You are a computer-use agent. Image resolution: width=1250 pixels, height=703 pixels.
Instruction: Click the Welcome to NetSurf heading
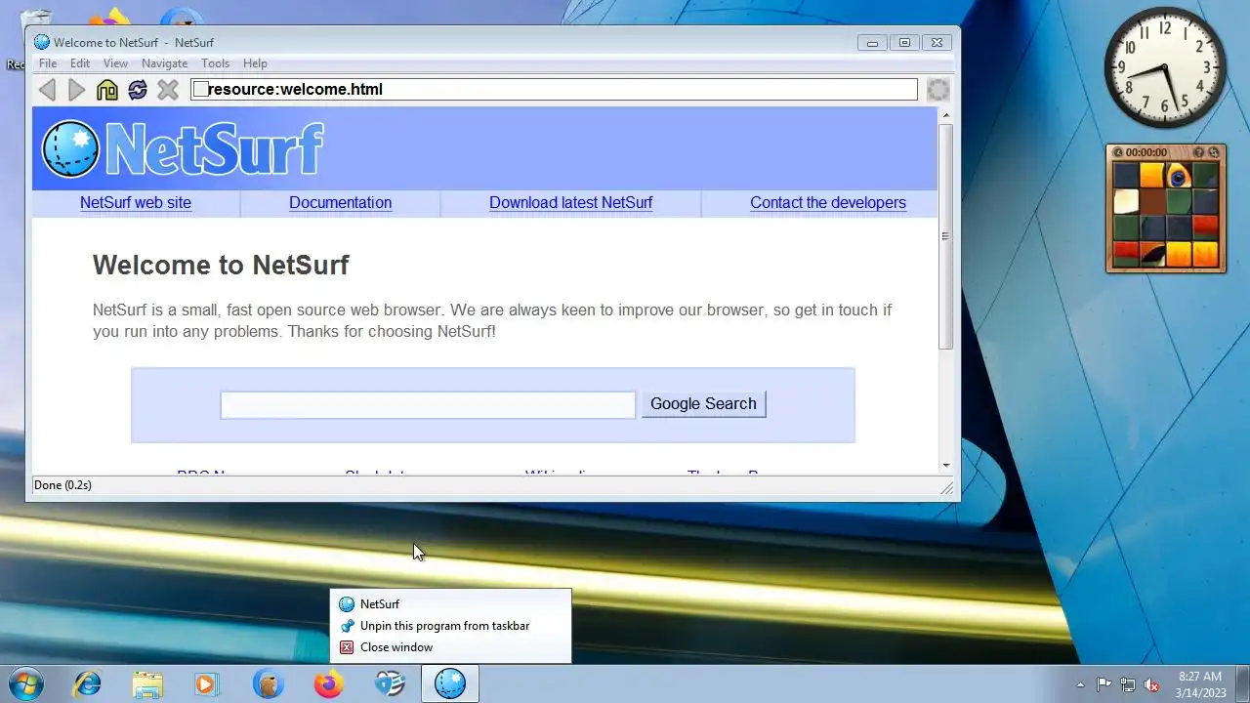coord(221,266)
